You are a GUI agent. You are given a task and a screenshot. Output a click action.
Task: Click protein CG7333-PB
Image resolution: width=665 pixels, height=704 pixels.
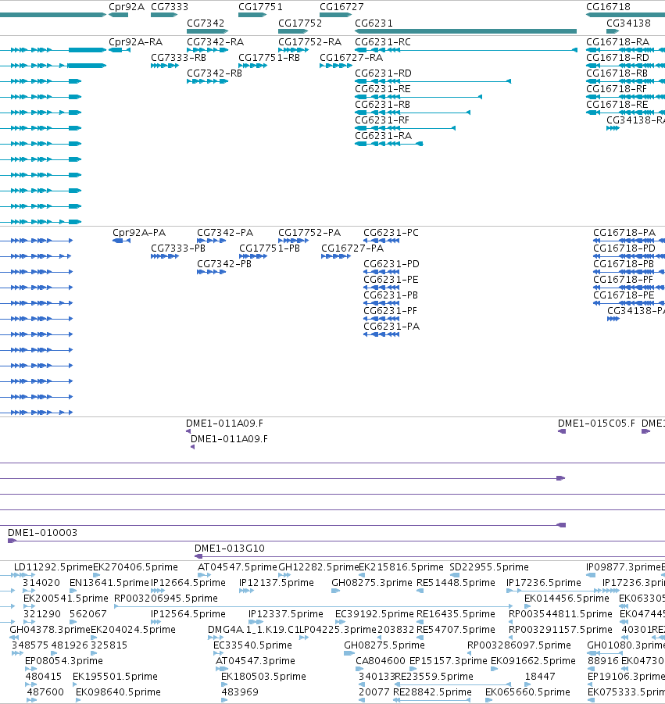[x=178, y=248]
